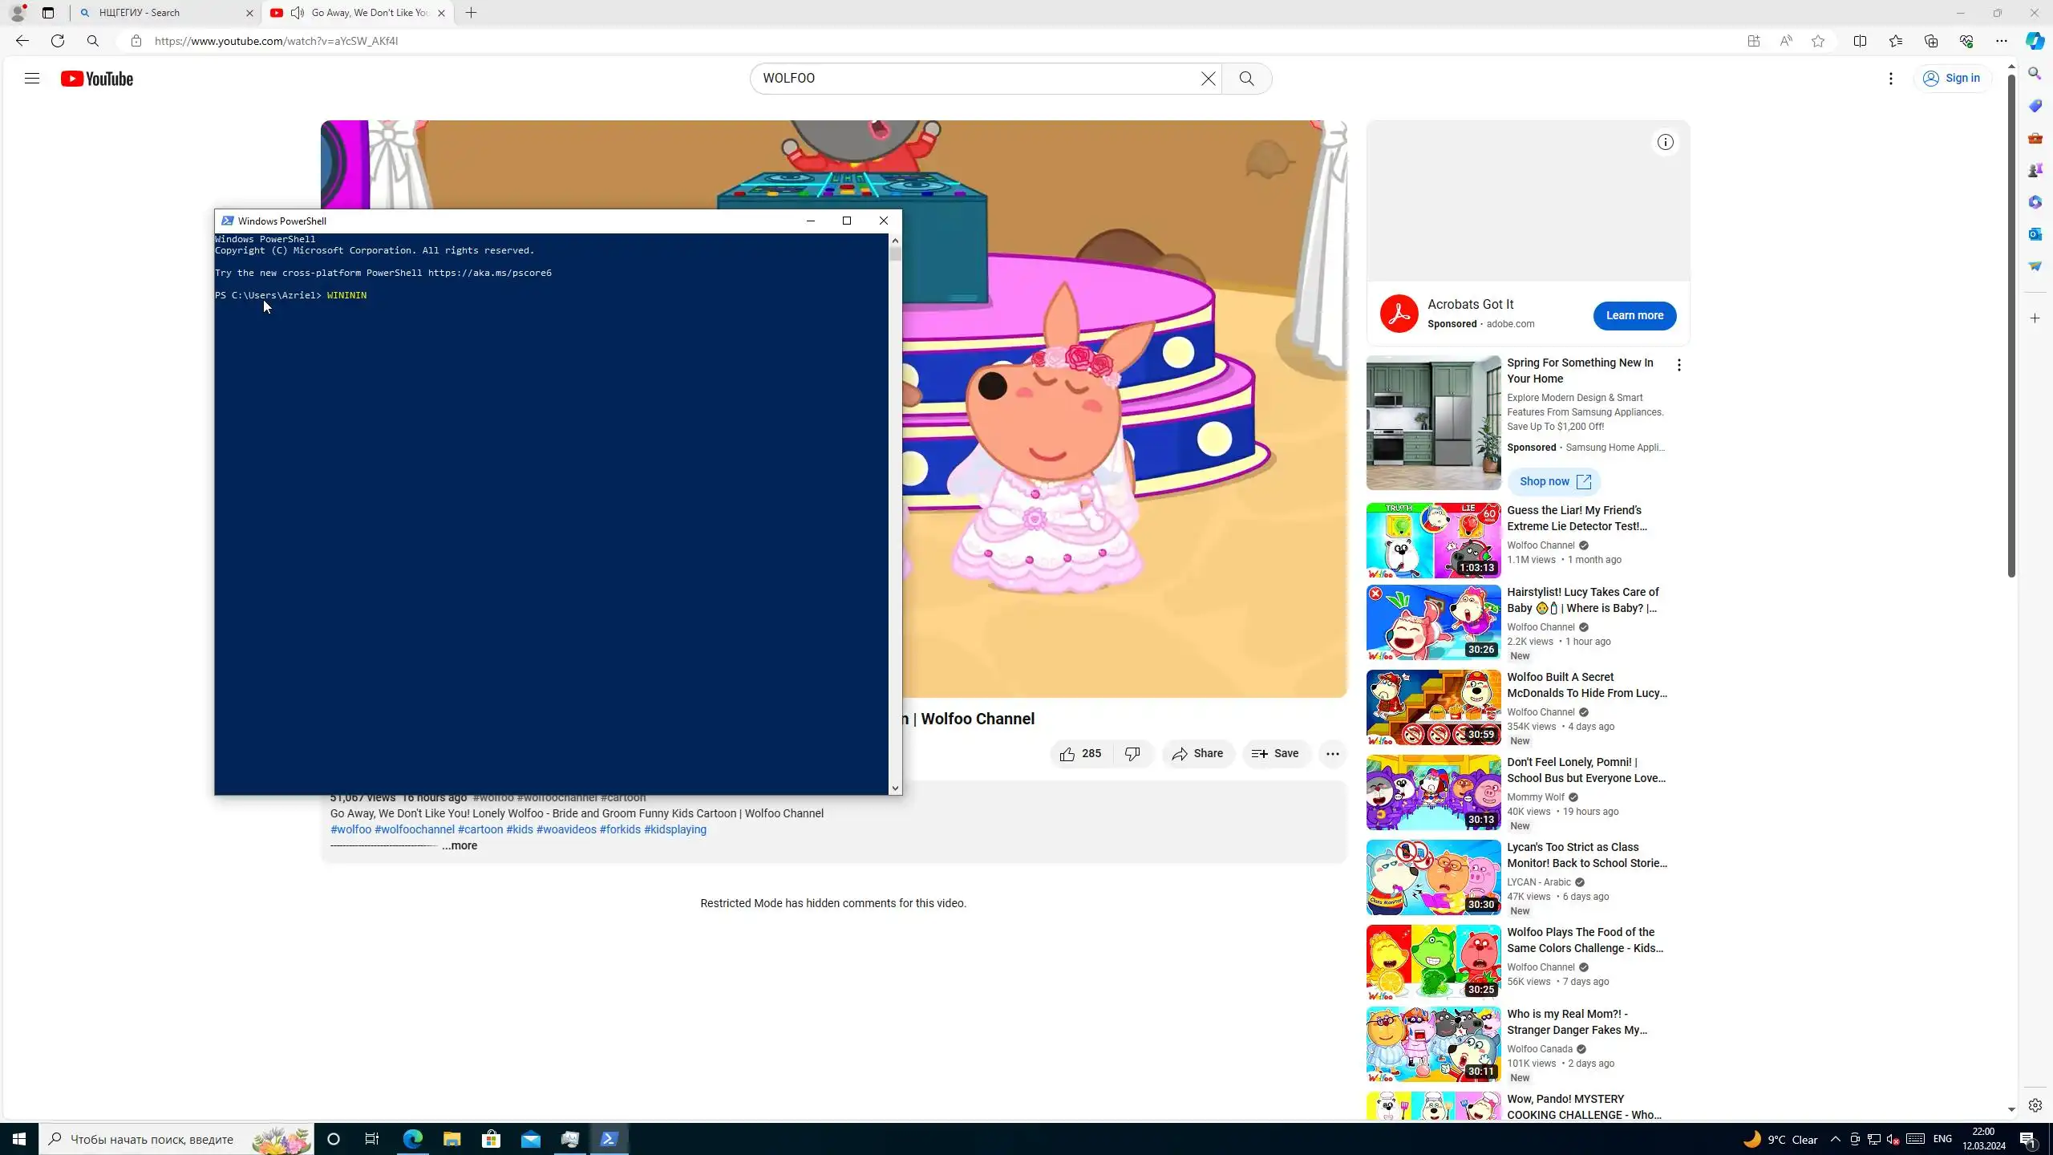Viewport: 2053px width, 1155px height.
Task: Click the YouTube search magnifier button
Action: [1246, 79]
